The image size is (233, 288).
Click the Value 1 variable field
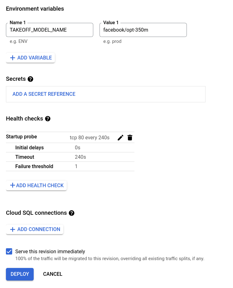coord(143,30)
